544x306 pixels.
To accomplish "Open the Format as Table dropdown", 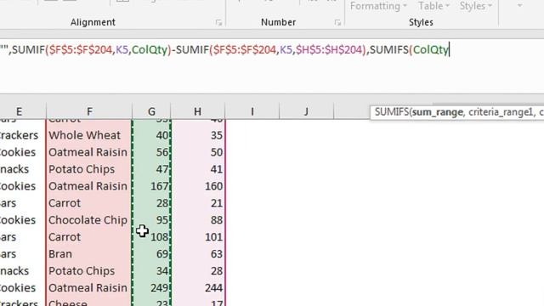I will coord(433,6).
